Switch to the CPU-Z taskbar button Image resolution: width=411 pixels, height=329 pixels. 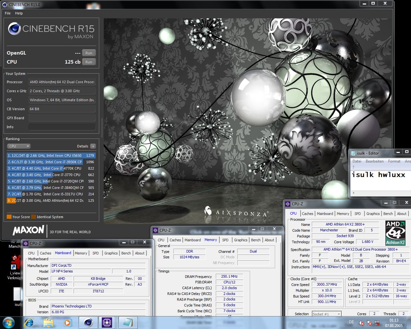(x=107, y=323)
